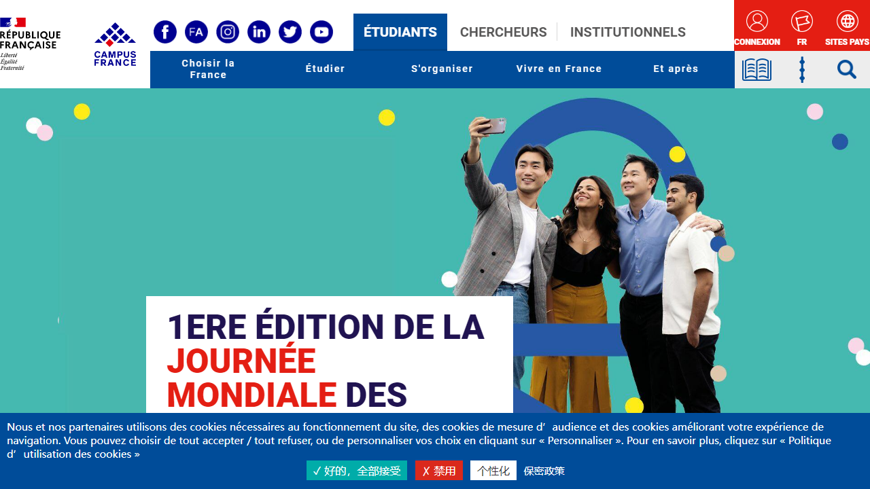Click the white 个性化 personalize button
Image resolution: width=870 pixels, height=489 pixels.
click(x=493, y=471)
